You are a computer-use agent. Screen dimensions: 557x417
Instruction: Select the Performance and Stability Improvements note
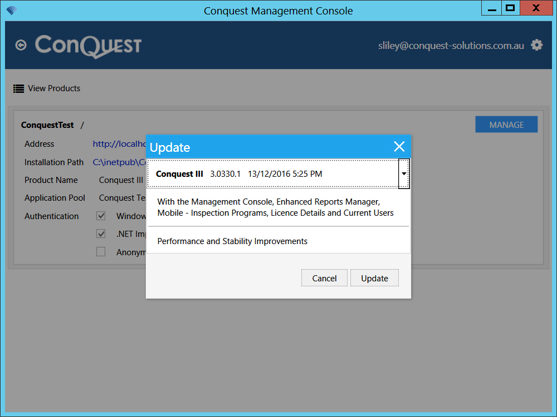232,241
